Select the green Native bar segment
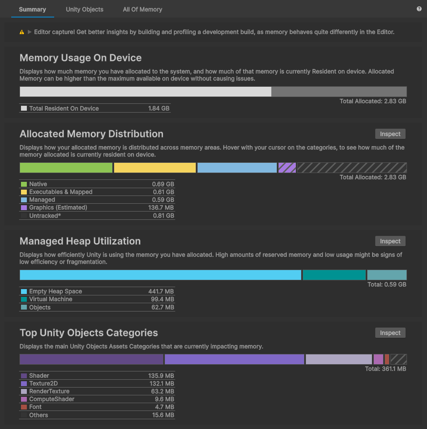Screen dimensions: 427x429 [66, 168]
